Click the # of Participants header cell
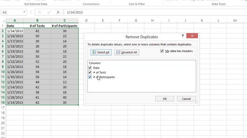Viewport: 247px width, 138px height. pyautogui.click(x=64, y=26)
